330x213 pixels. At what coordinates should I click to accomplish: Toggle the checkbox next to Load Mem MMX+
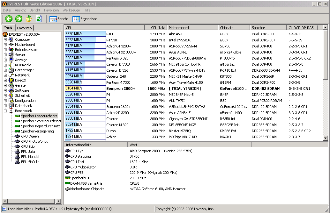click(4, 209)
